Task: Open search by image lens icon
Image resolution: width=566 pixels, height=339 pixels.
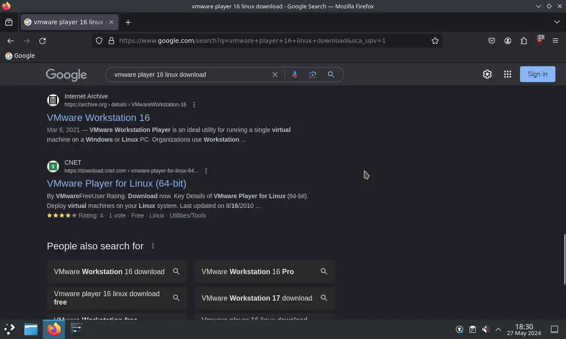Action: (313, 75)
